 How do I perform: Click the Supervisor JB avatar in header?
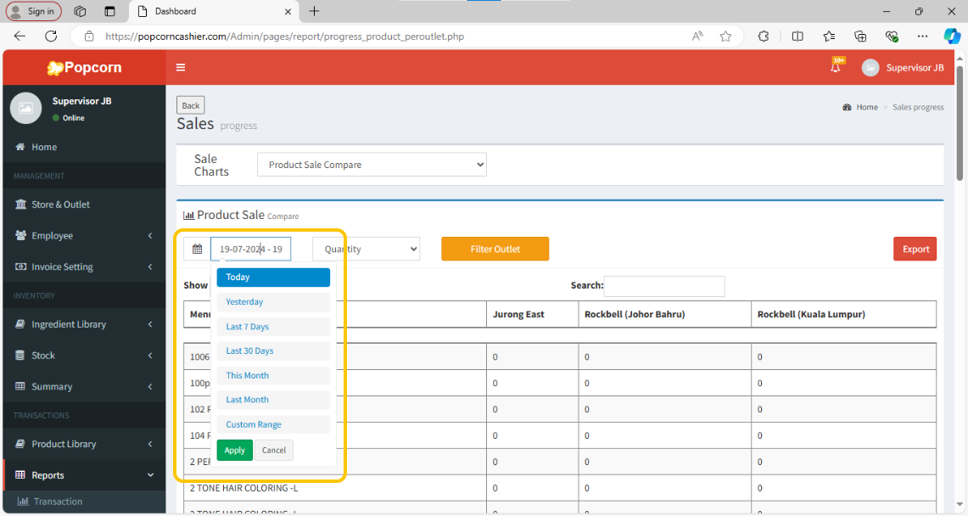tap(870, 68)
